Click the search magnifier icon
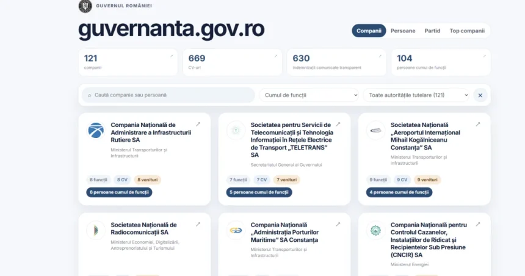Image resolution: width=525 pixels, height=276 pixels. (x=89, y=95)
